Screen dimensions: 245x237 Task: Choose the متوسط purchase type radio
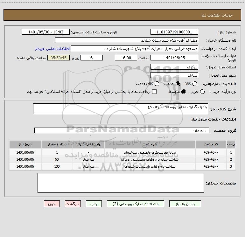(184, 92)
